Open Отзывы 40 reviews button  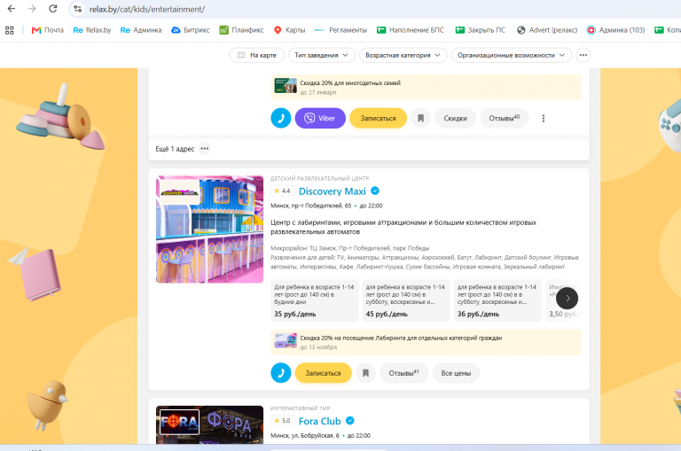coord(504,118)
